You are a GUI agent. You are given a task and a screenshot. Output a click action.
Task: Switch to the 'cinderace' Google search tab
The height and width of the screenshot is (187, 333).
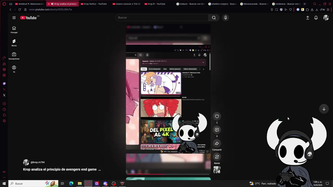point(286,4)
